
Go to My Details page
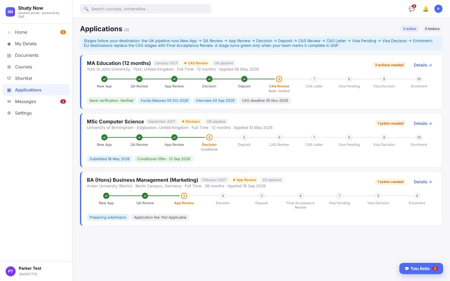pos(36,44)
